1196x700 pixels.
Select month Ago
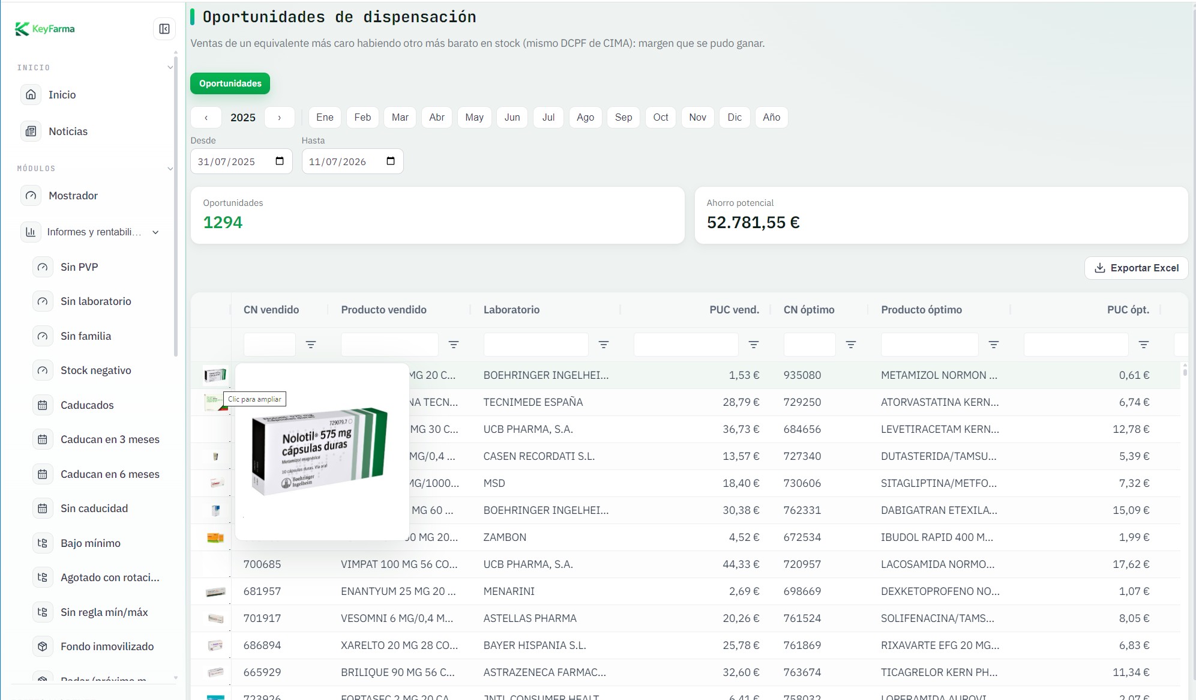585,118
